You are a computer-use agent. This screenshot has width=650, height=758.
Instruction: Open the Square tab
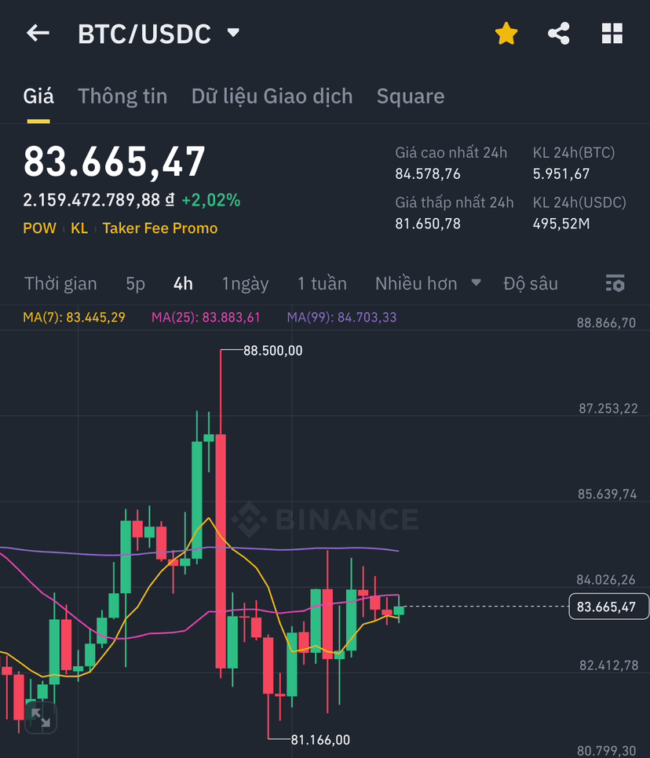point(410,97)
